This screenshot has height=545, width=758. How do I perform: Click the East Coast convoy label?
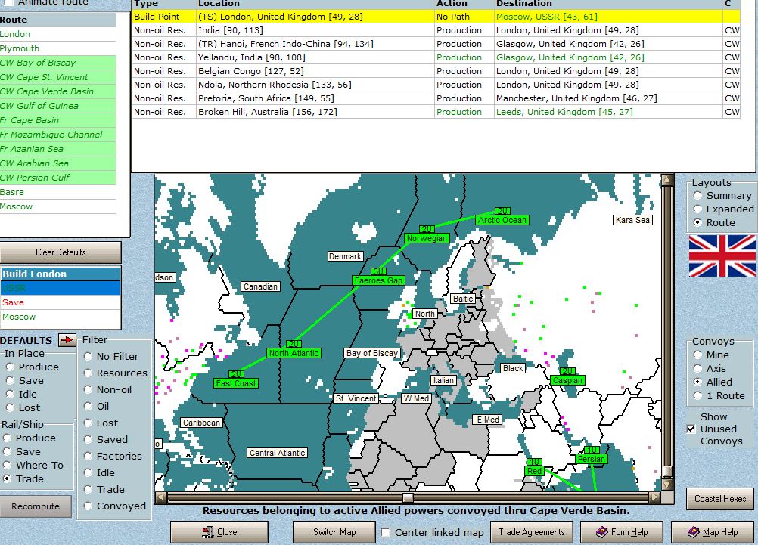click(236, 383)
